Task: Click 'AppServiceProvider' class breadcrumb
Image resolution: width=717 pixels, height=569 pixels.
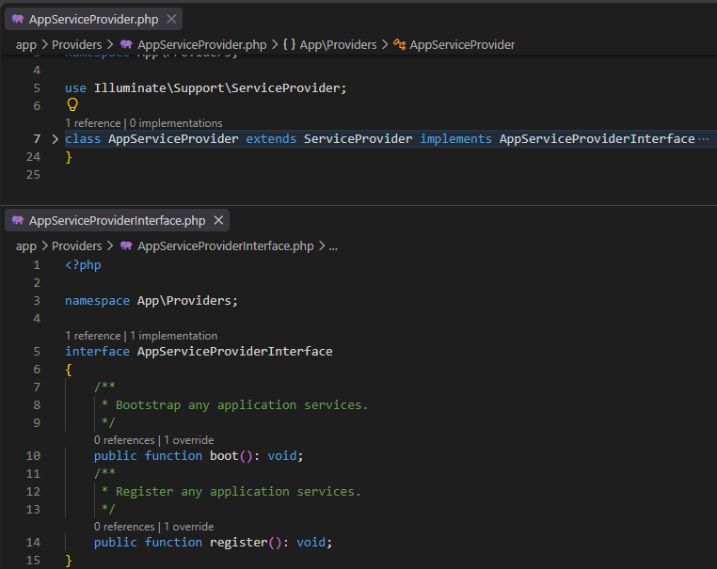Action: (462, 45)
